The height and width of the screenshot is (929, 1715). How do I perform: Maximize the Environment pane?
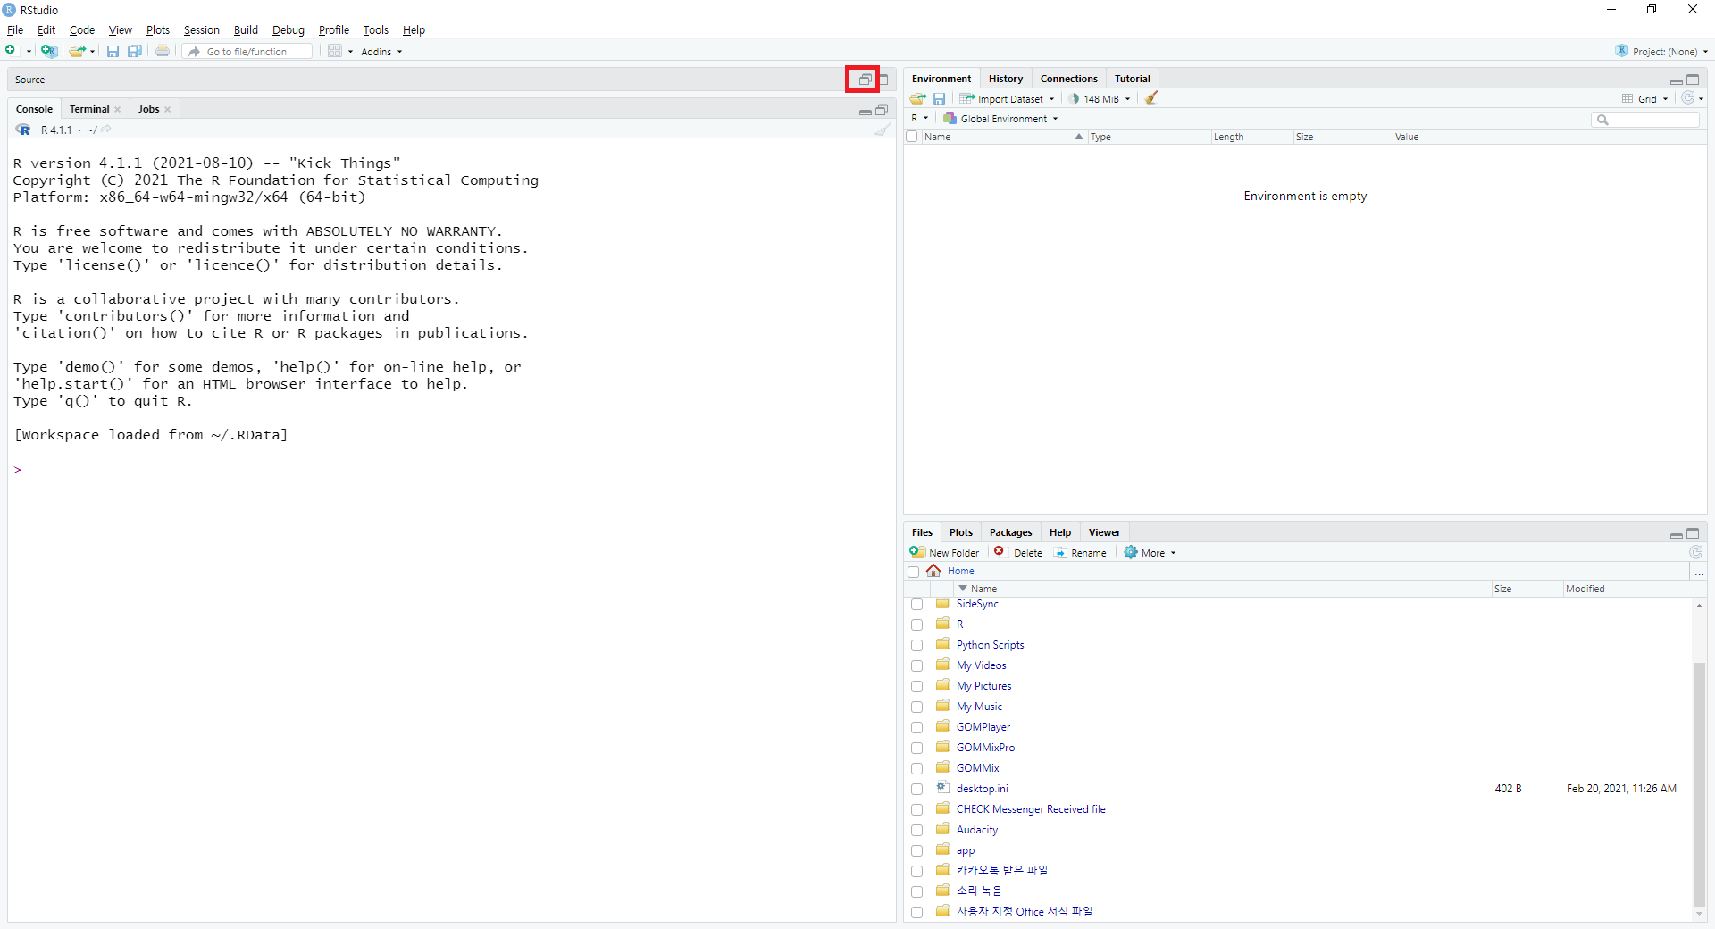(x=1694, y=80)
